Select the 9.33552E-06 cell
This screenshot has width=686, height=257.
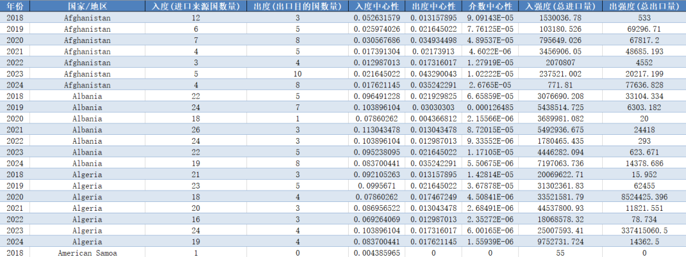coord(490,141)
